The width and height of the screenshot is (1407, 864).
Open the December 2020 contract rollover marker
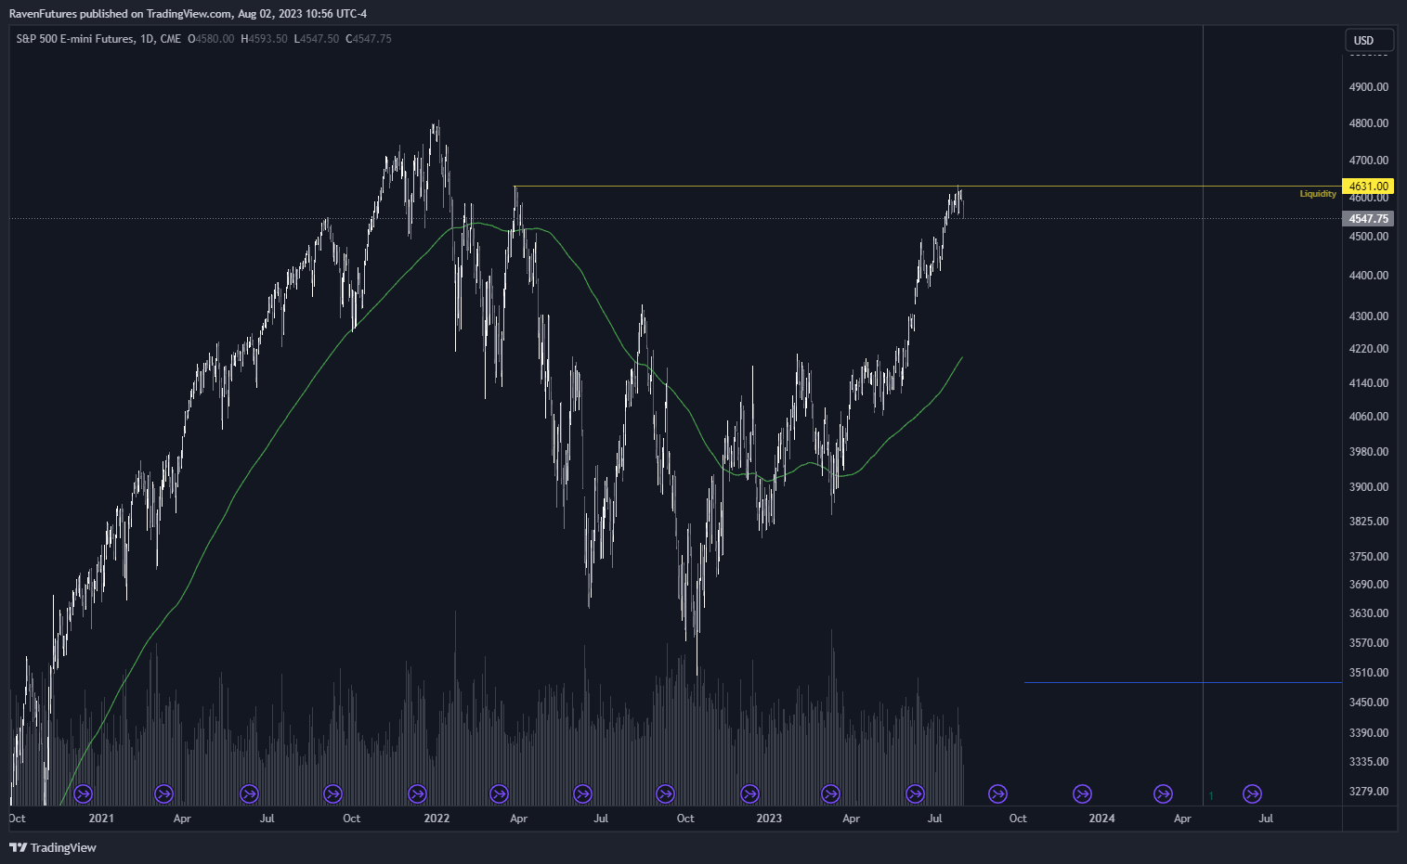83,793
